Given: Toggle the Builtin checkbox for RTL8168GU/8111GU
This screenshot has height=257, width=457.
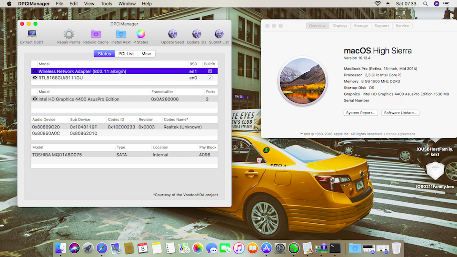Looking at the screenshot, I should click(210, 78).
